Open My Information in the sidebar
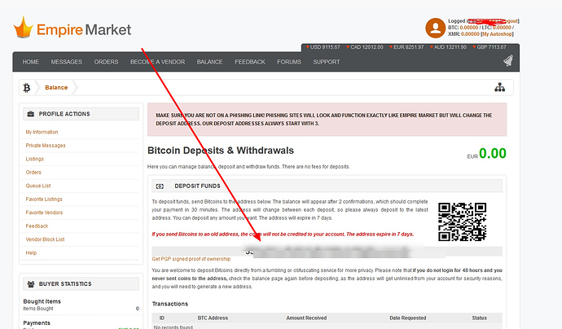The height and width of the screenshot is (329, 562). pos(42,132)
